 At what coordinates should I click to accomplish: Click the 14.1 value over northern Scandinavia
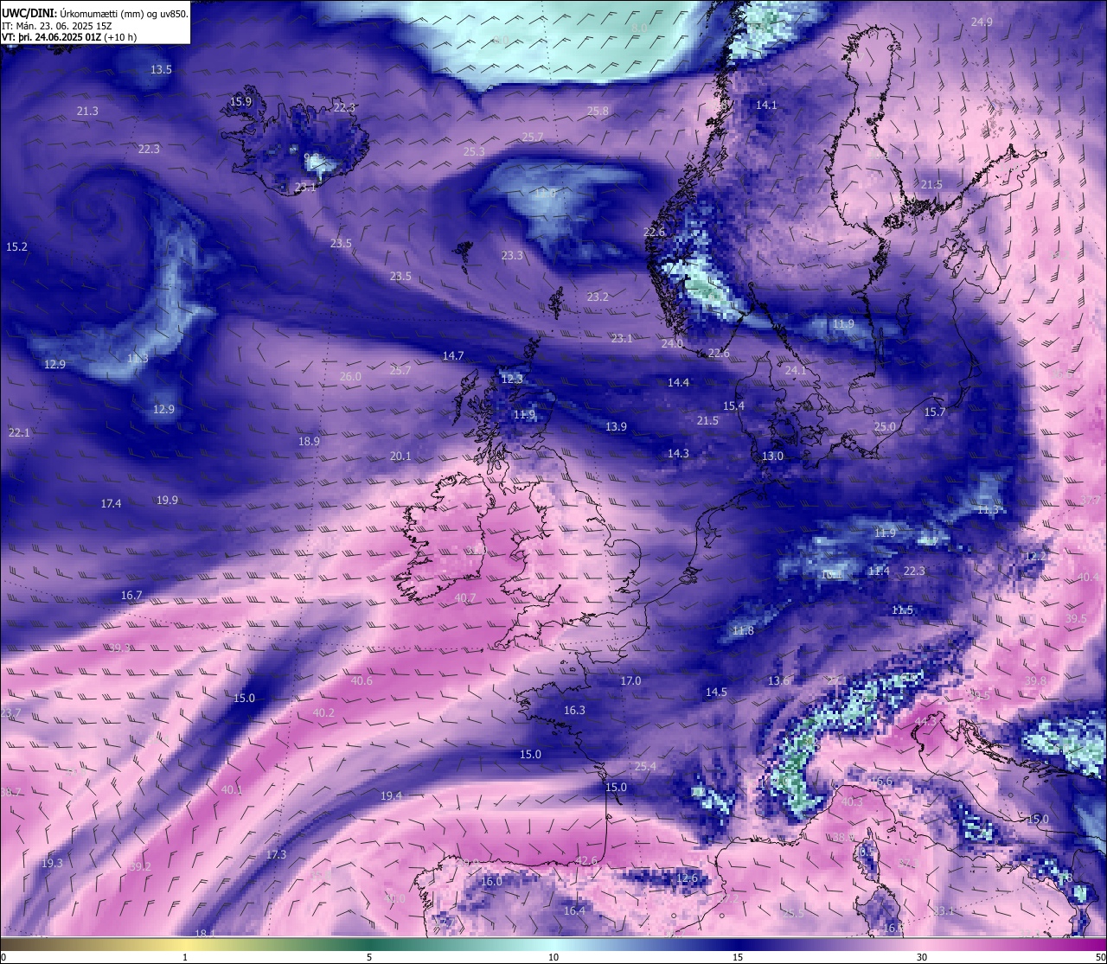[766, 105]
